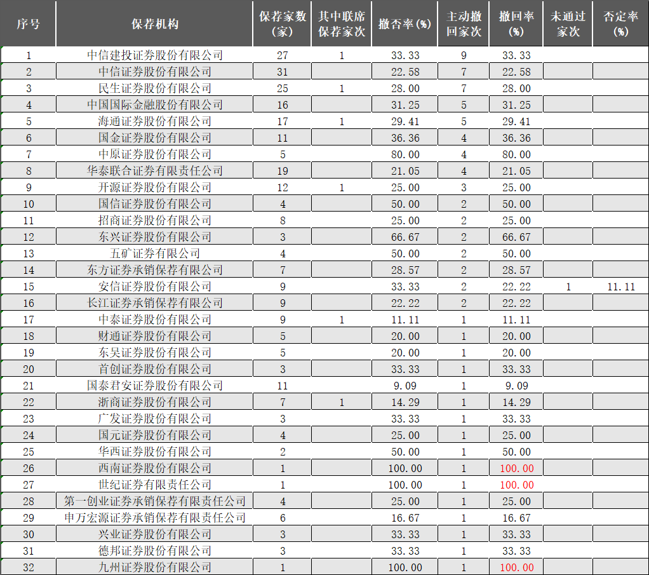This screenshot has height=575, width=649.
Task: Click cell 世纪证券有限责任公司
Action: pos(154,485)
